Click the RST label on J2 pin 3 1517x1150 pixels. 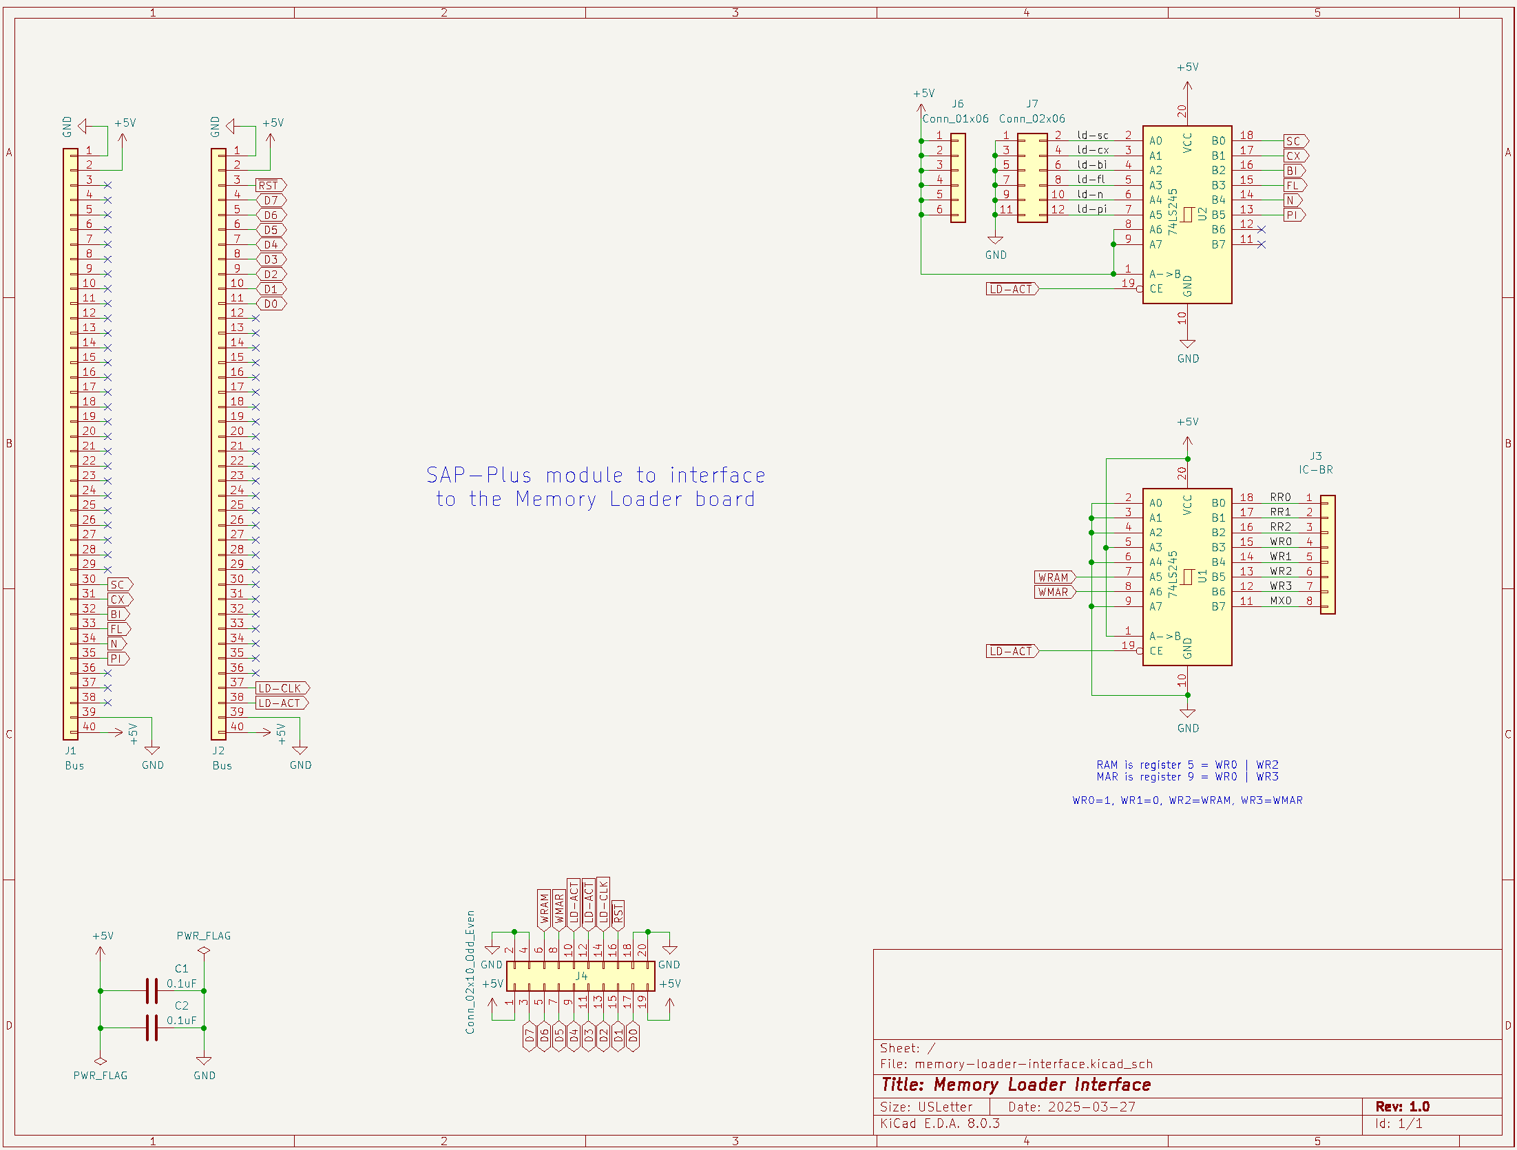click(x=270, y=186)
